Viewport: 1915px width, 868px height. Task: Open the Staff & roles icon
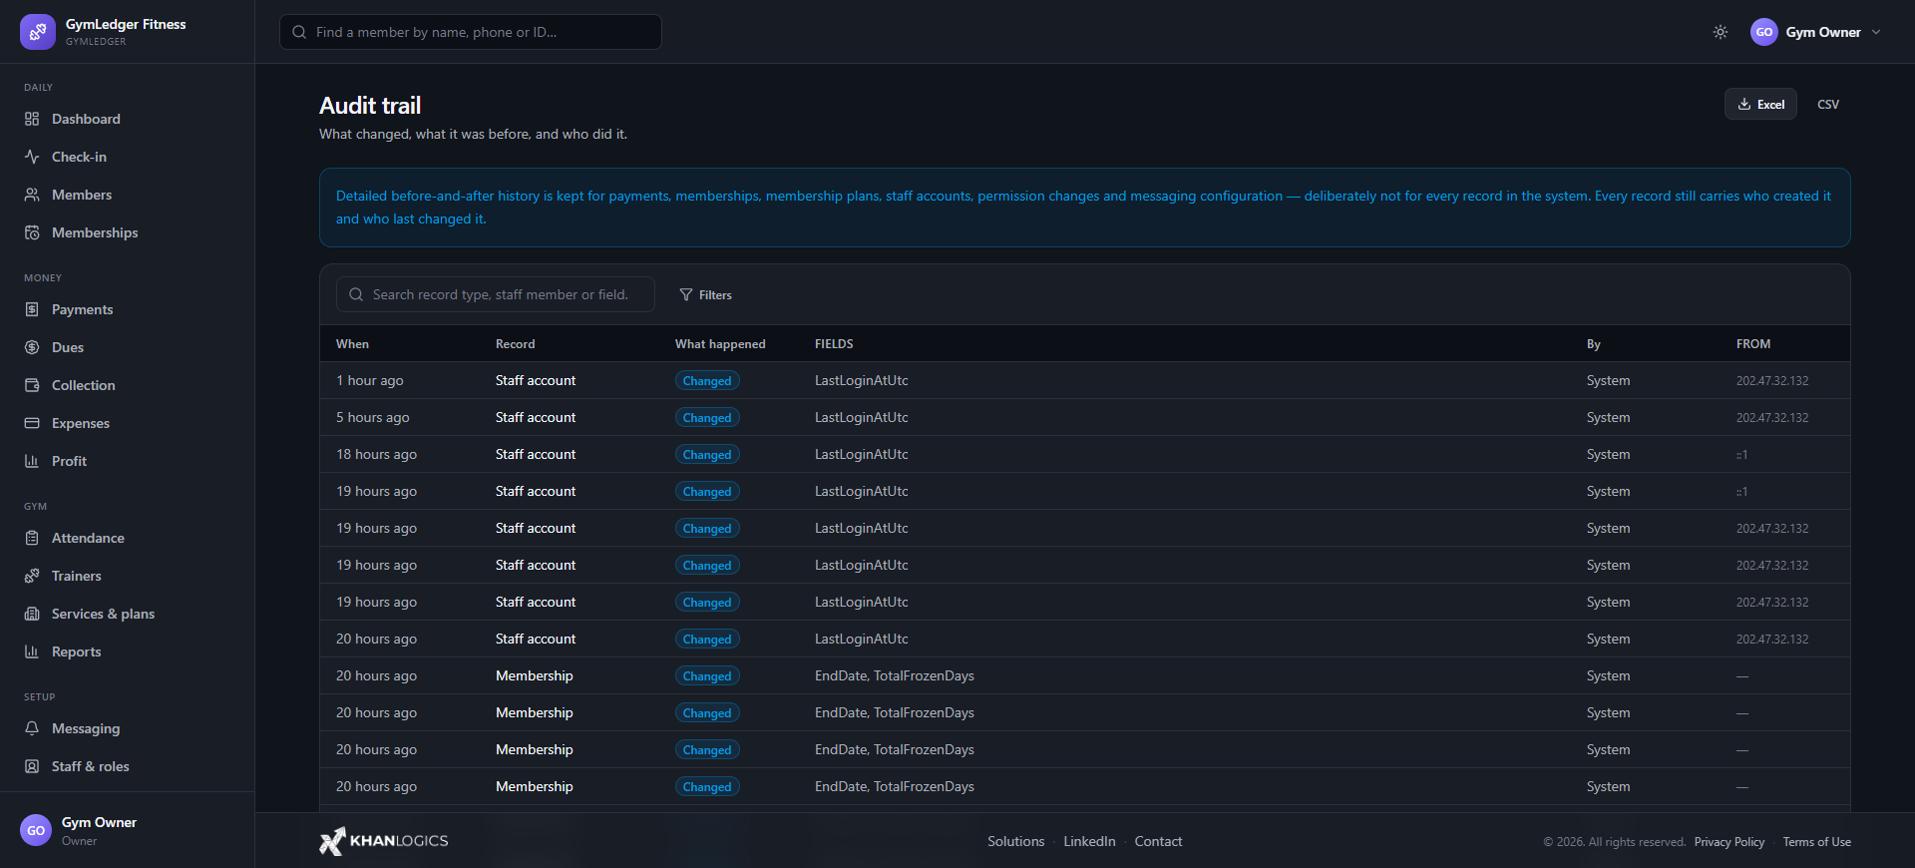click(32, 766)
